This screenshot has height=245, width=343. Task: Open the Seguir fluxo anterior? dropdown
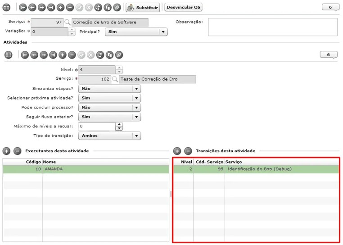(109, 117)
